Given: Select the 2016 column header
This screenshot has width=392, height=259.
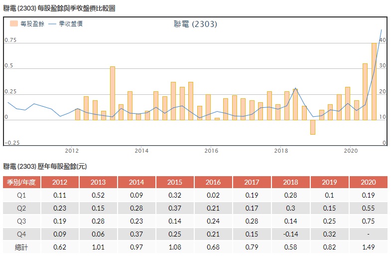Looking at the screenshot, I should [213, 182].
